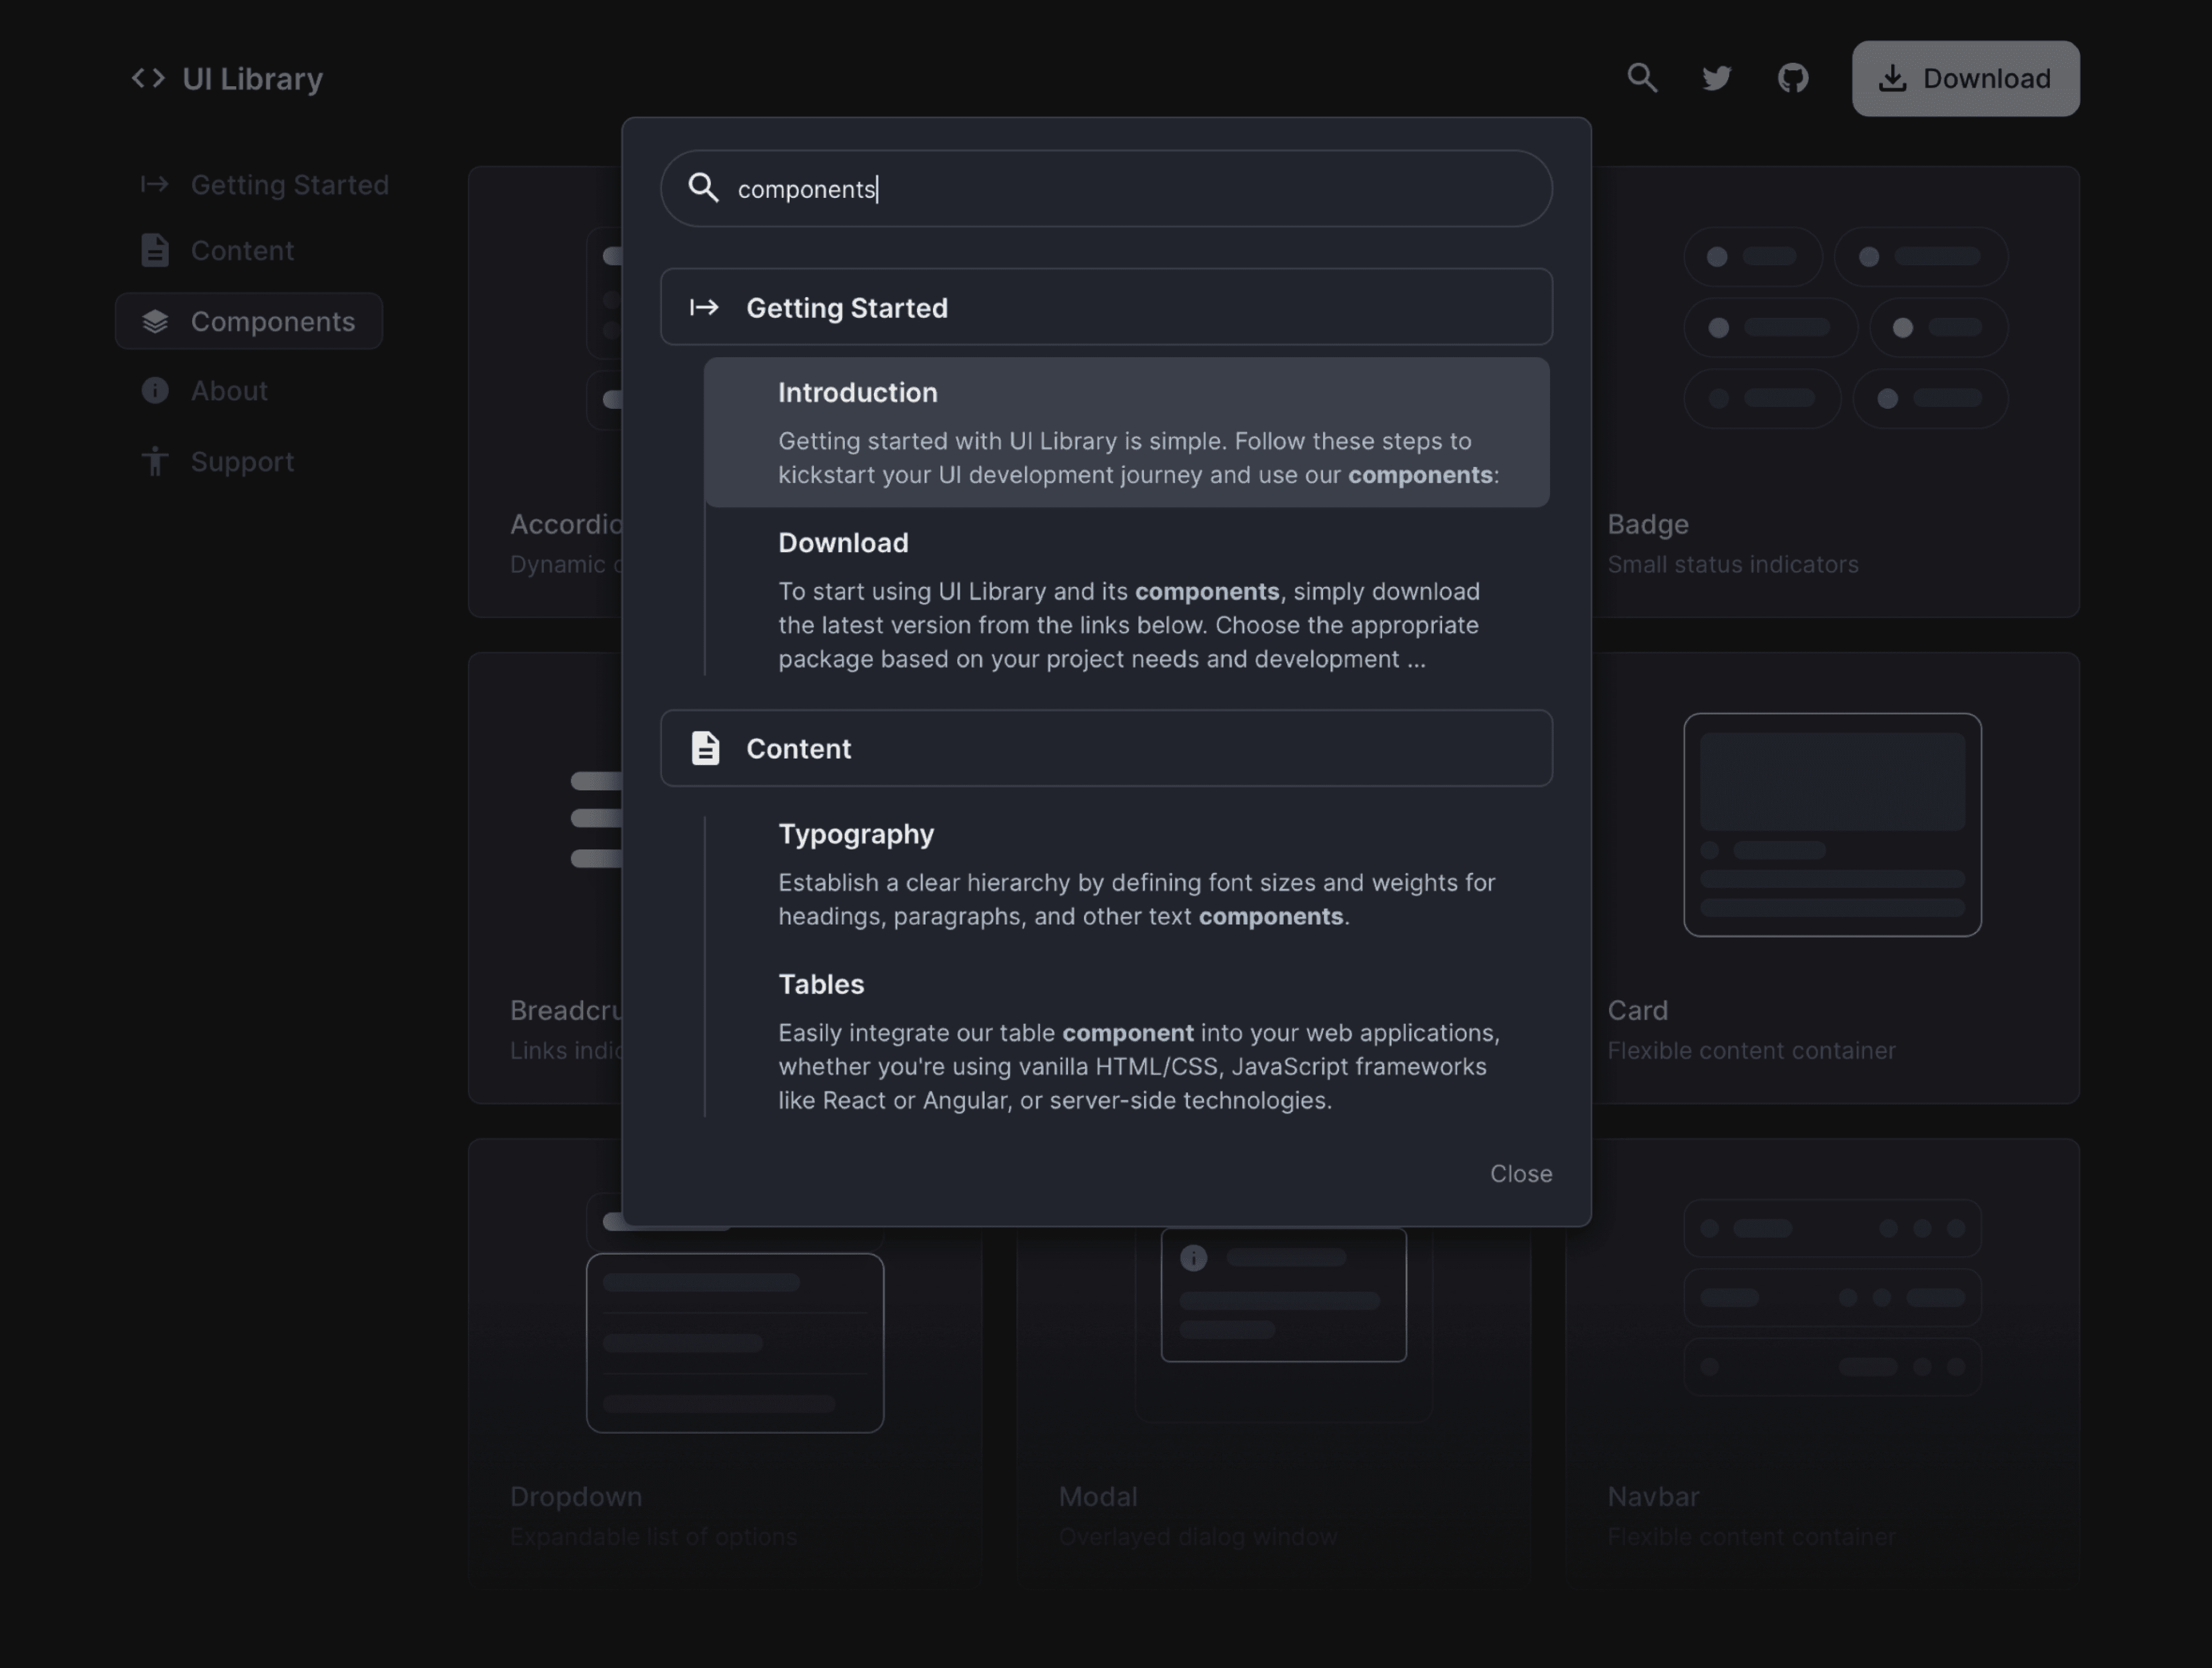The height and width of the screenshot is (1668, 2212).
Task: Open the Introduction search result
Action: [1127, 432]
